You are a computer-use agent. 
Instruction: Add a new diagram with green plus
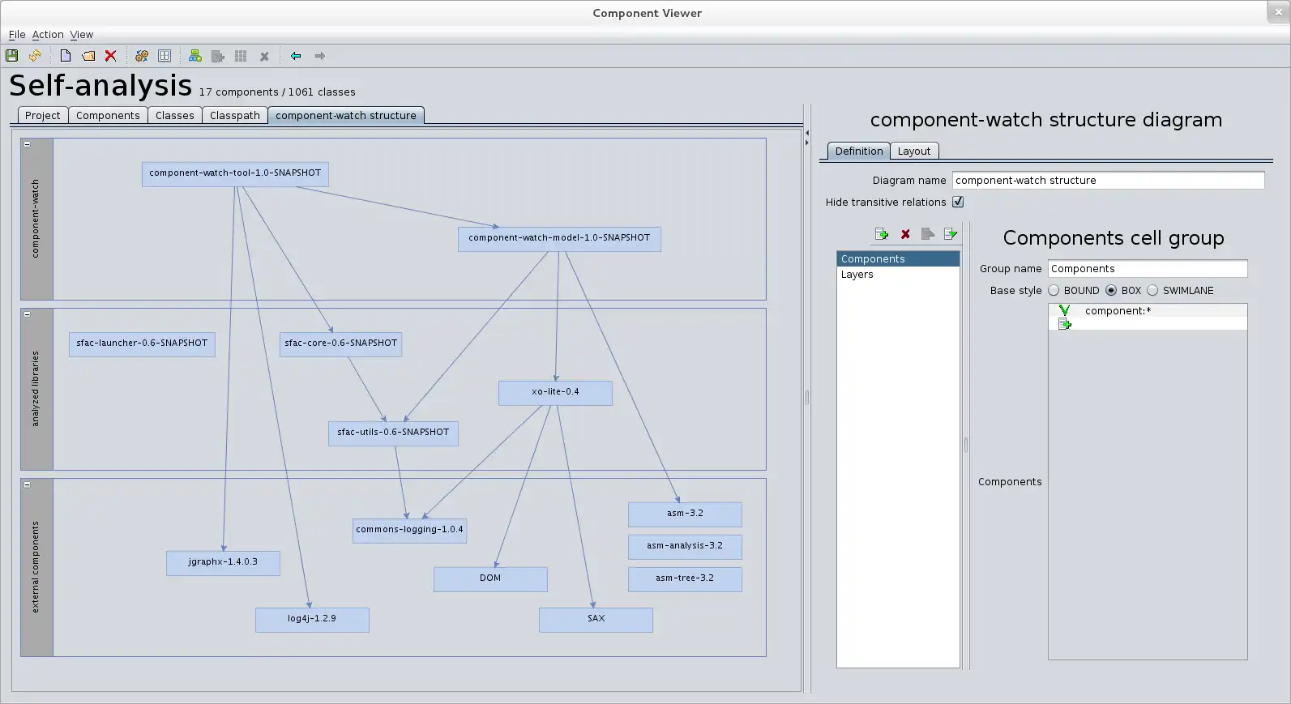tap(195, 56)
